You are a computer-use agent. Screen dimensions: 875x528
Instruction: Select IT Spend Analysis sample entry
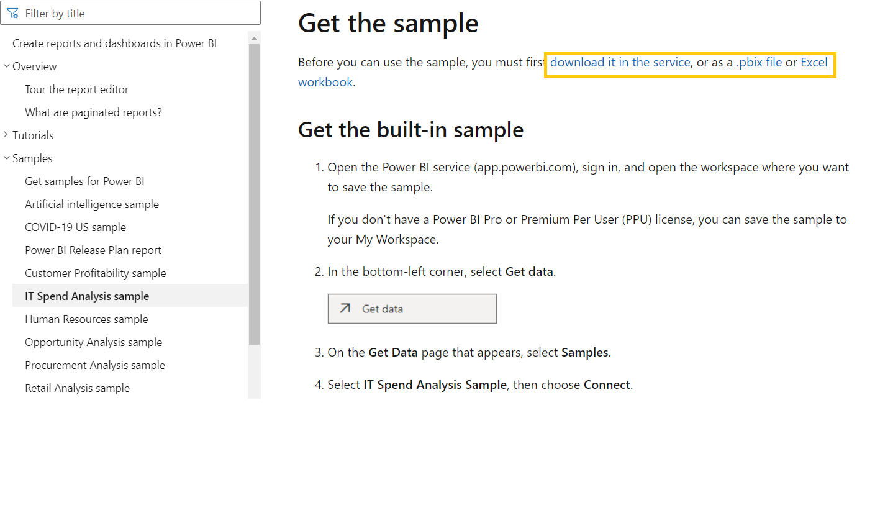130,296
